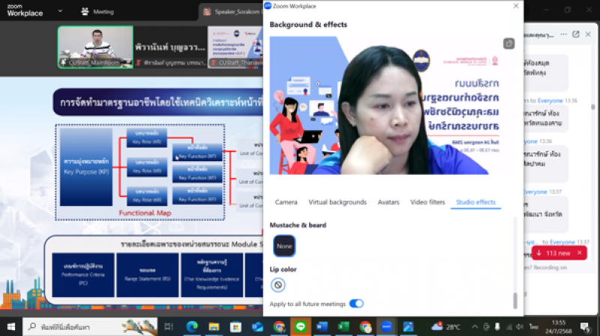The image size is (600, 336).
Task: Pop out the chat panel
Action: coord(575,34)
